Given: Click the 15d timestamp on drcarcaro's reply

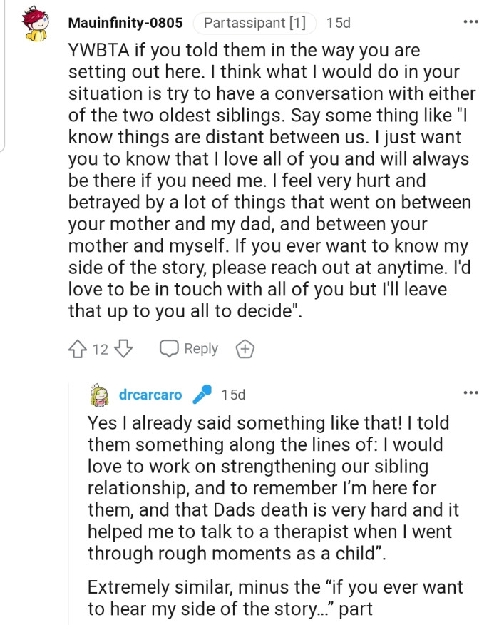Looking at the screenshot, I should pyautogui.click(x=233, y=395).
